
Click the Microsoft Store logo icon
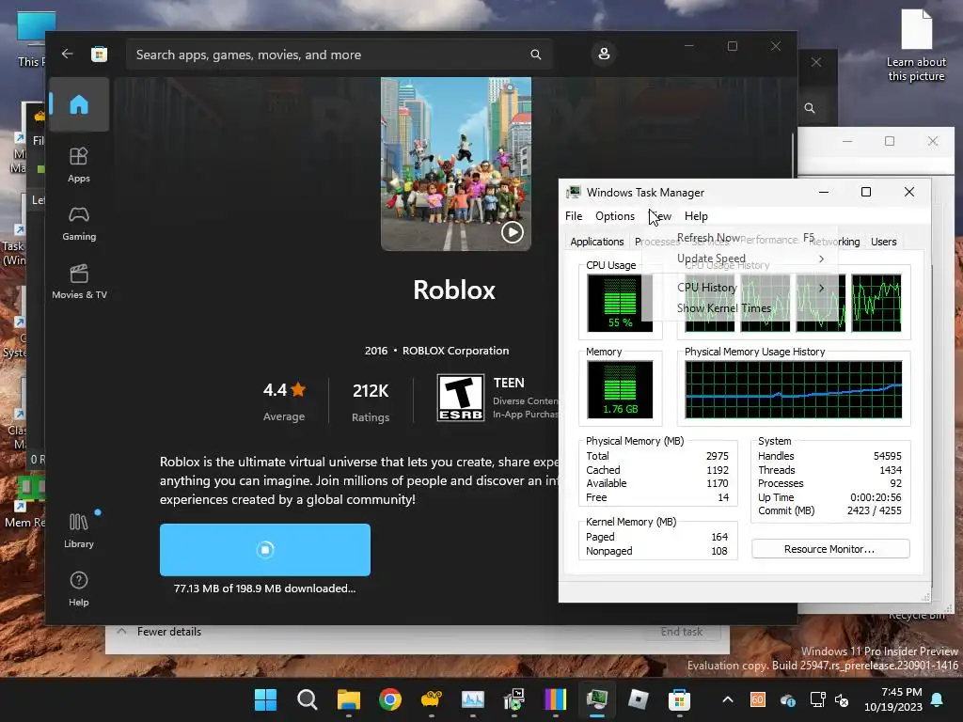(x=99, y=54)
